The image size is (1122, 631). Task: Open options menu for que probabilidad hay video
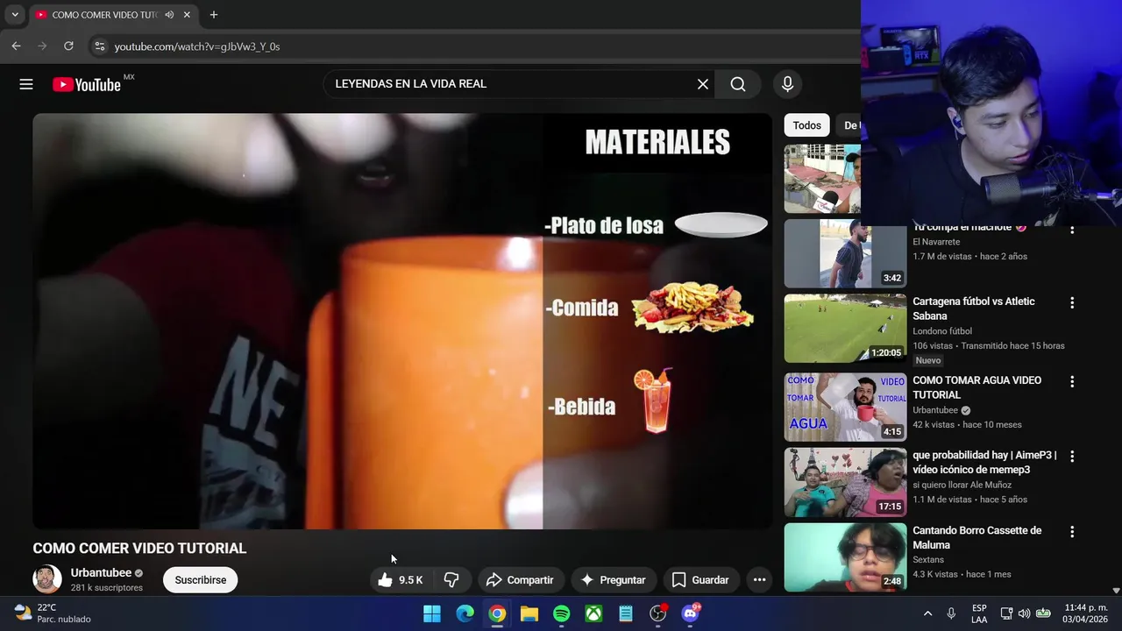click(x=1071, y=457)
